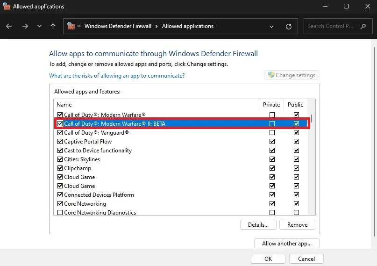
Task: Close the Allowed applications window
Action: 368,6
